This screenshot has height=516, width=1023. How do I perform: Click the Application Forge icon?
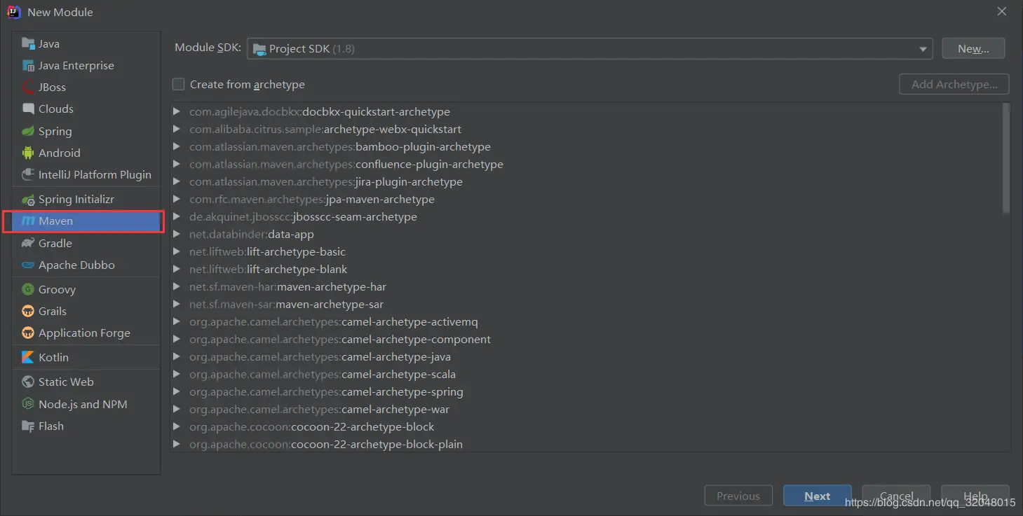coord(28,333)
